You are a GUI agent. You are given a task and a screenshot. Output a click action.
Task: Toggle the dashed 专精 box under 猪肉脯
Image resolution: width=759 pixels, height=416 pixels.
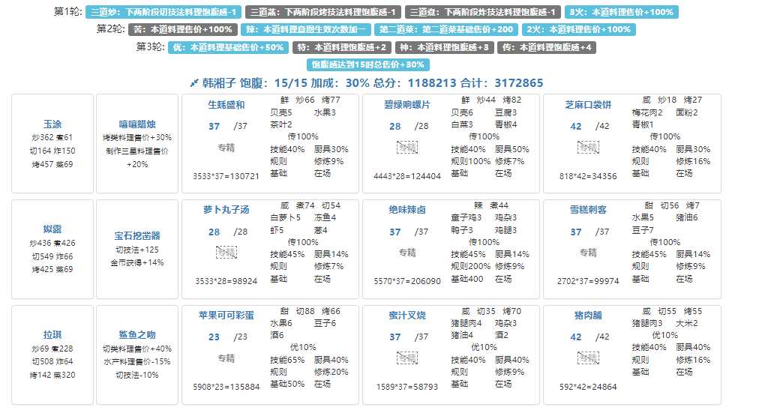pos(588,358)
